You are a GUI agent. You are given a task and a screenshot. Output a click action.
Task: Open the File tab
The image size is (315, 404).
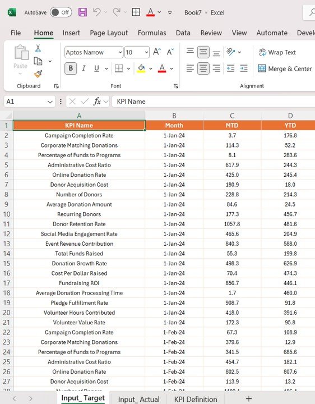[x=16, y=33]
